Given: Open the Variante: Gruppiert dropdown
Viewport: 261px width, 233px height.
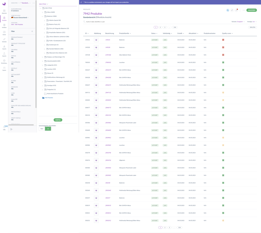Looking at the screenshot, I should point(238,22).
